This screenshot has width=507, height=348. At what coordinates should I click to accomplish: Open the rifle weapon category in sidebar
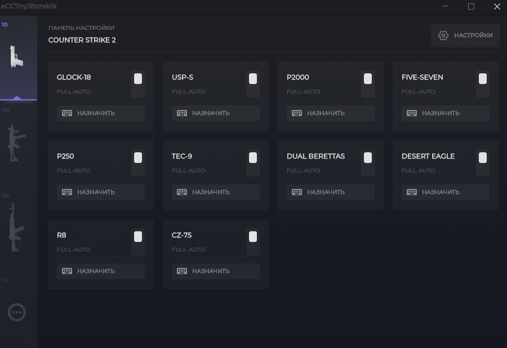pos(16,227)
